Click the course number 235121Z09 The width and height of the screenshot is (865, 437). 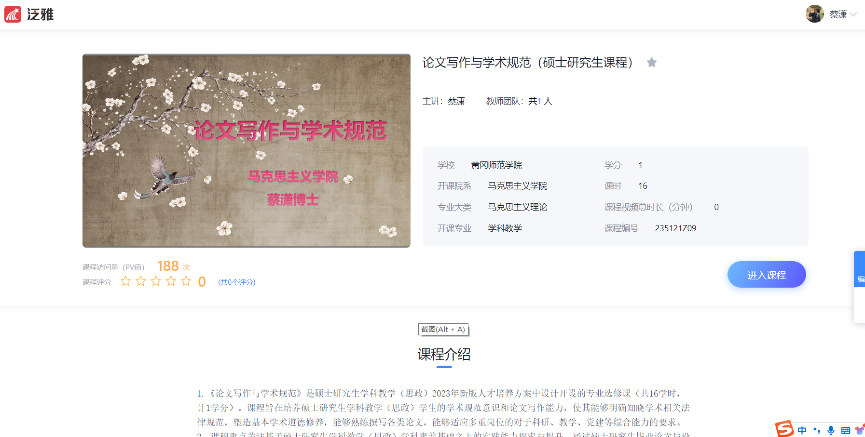[675, 228]
